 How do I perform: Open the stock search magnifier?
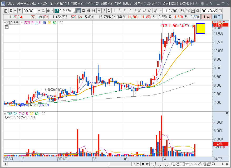coord(43,11)
